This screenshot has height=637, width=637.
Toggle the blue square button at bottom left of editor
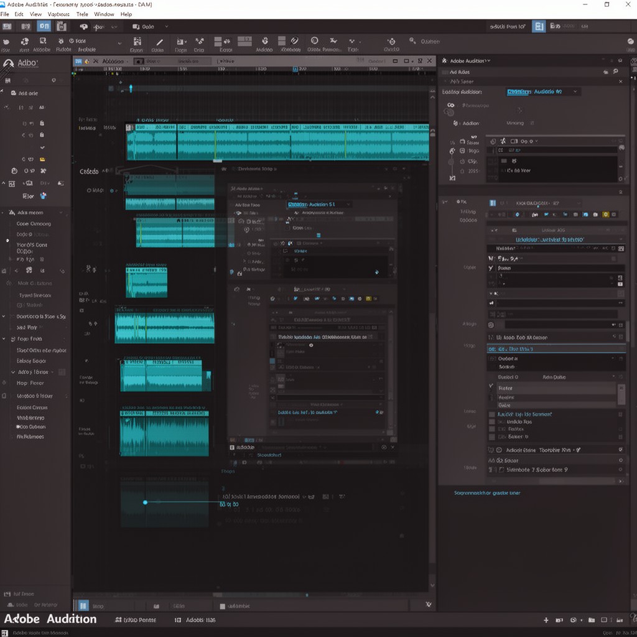click(x=83, y=606)
